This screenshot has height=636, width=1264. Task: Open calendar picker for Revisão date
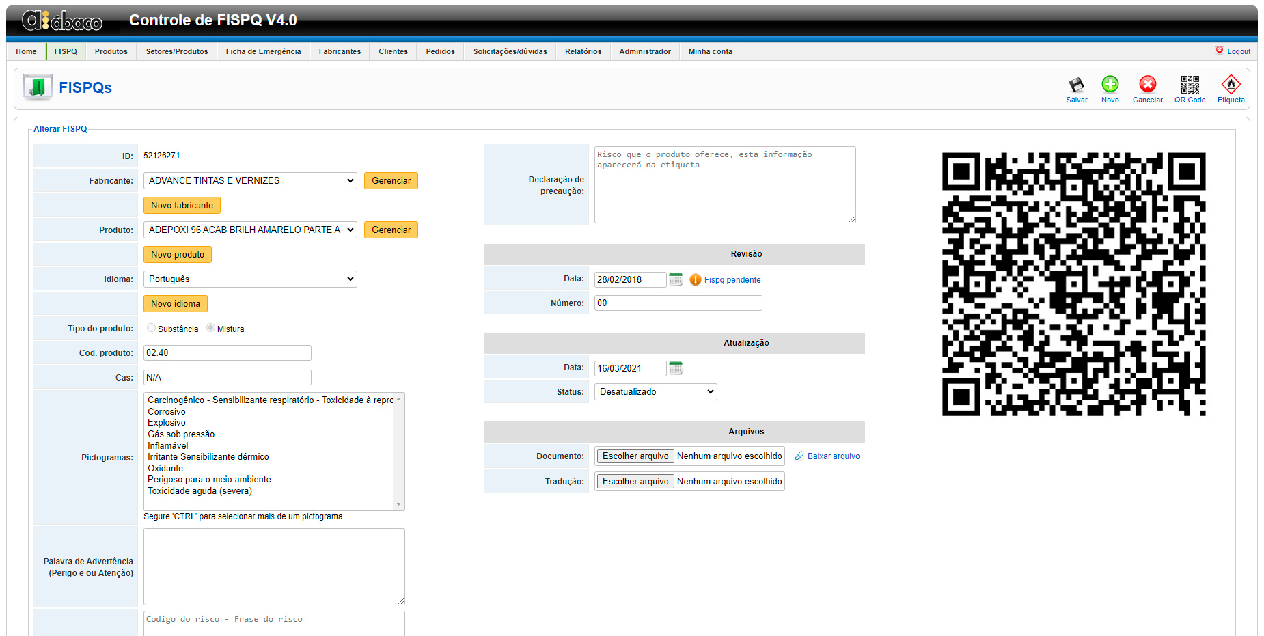pyautogui.click(x=676, y=279)
